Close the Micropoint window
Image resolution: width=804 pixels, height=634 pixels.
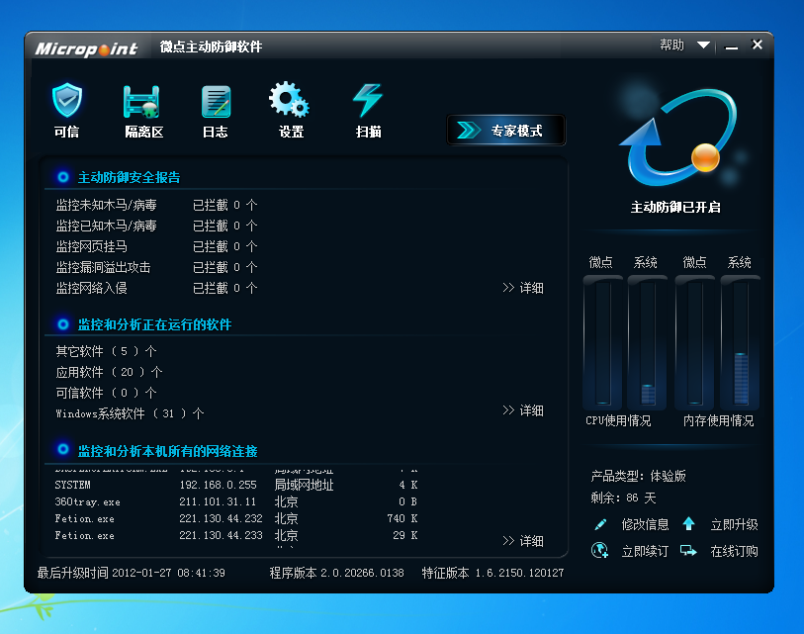[757, 45]
